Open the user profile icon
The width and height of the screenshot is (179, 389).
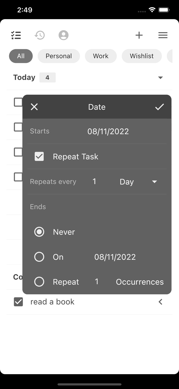click(63, 35)
